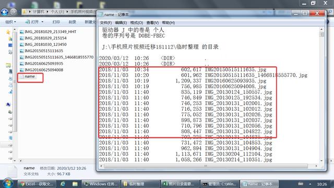Viewport: 334px width, 188px height.
Task: Click Notepad horizontal scrollbar thumb
Action: 206,166
